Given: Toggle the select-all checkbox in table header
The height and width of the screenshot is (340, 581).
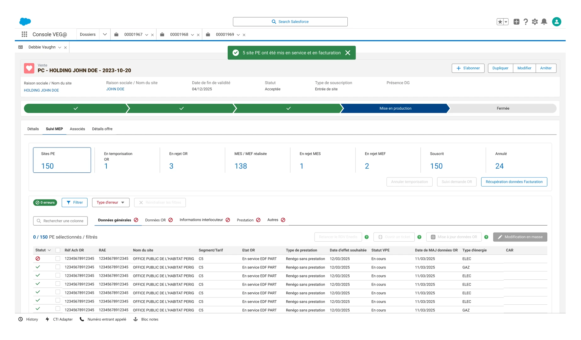Looking at the screenshot, I should point(58,250).
